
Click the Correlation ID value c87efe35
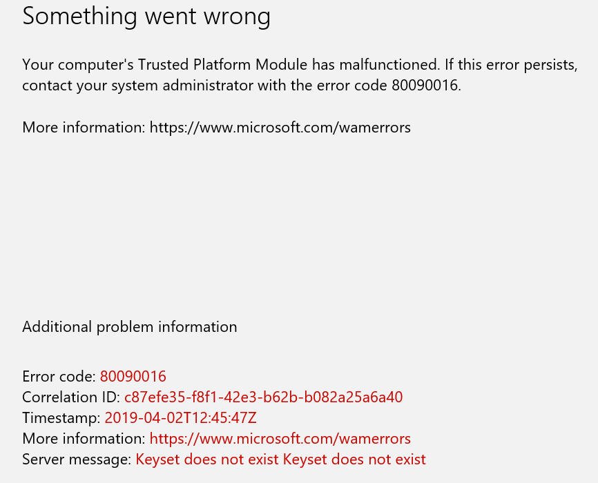click(x=264, y=397)
